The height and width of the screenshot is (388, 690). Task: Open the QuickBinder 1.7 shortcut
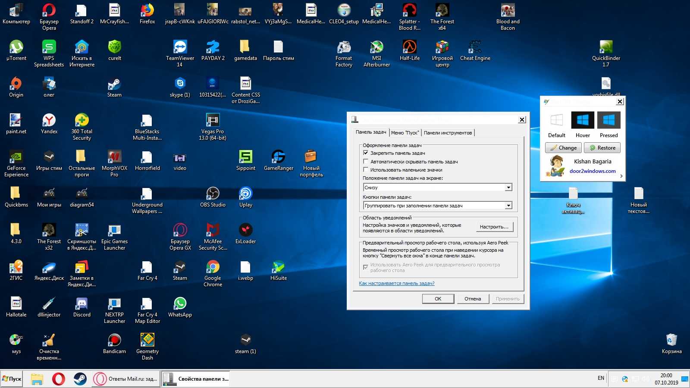click(606, 53)
